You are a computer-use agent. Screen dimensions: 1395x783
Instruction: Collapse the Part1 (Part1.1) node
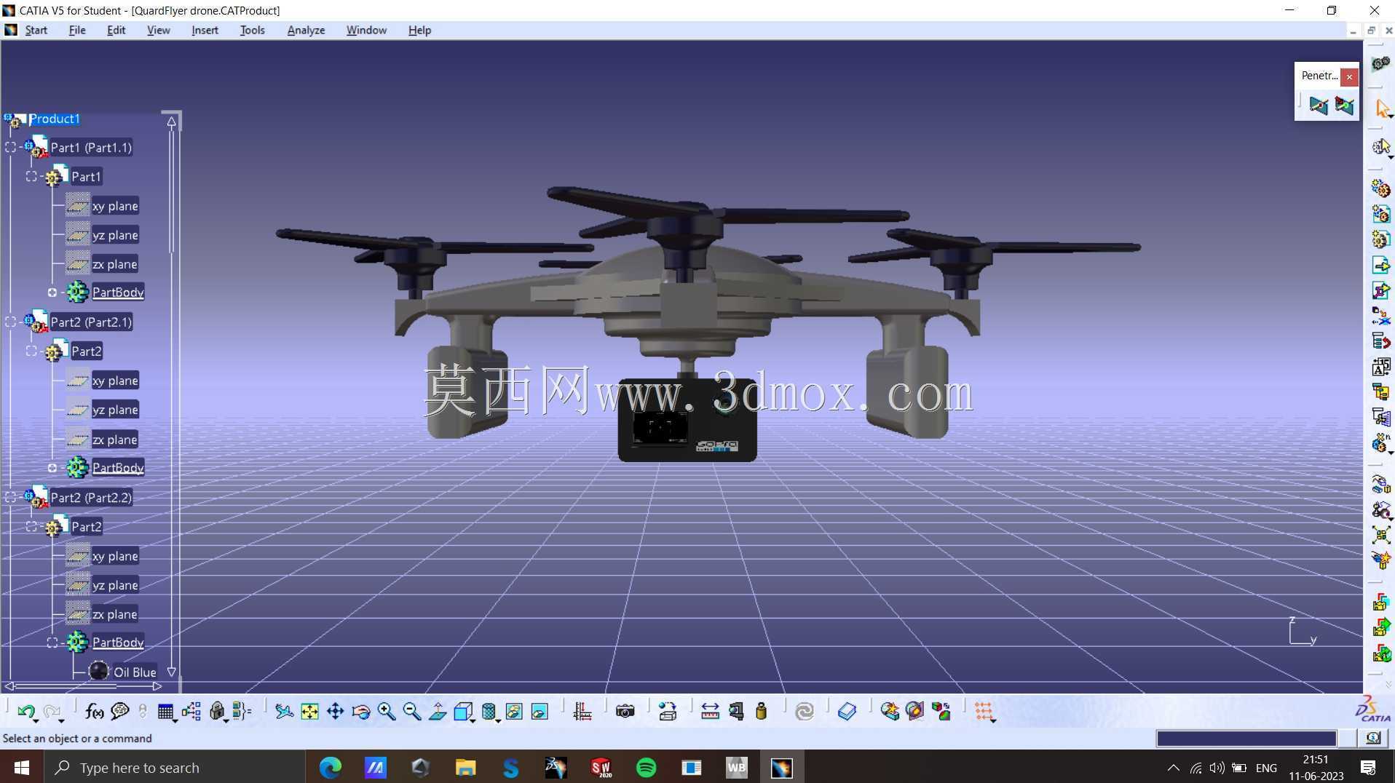click(x=10, y=147)
